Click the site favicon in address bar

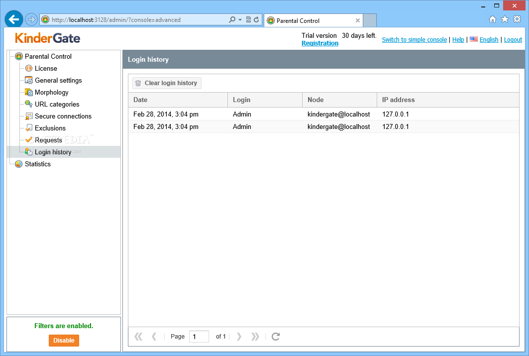pyautogui.click(x=45, y=19)
